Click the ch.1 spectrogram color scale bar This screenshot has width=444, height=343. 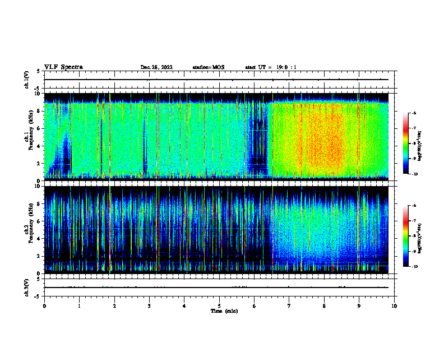[406, 143]
